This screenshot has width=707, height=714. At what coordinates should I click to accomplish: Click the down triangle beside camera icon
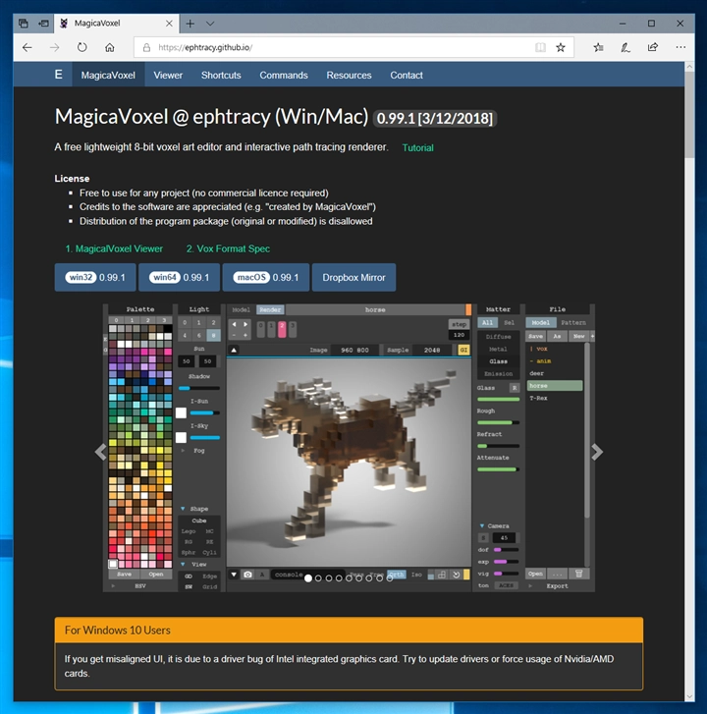tap(234, 575)
